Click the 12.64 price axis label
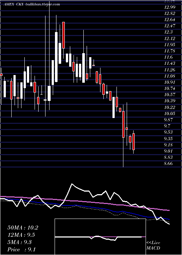 click(x=170, y=20)
